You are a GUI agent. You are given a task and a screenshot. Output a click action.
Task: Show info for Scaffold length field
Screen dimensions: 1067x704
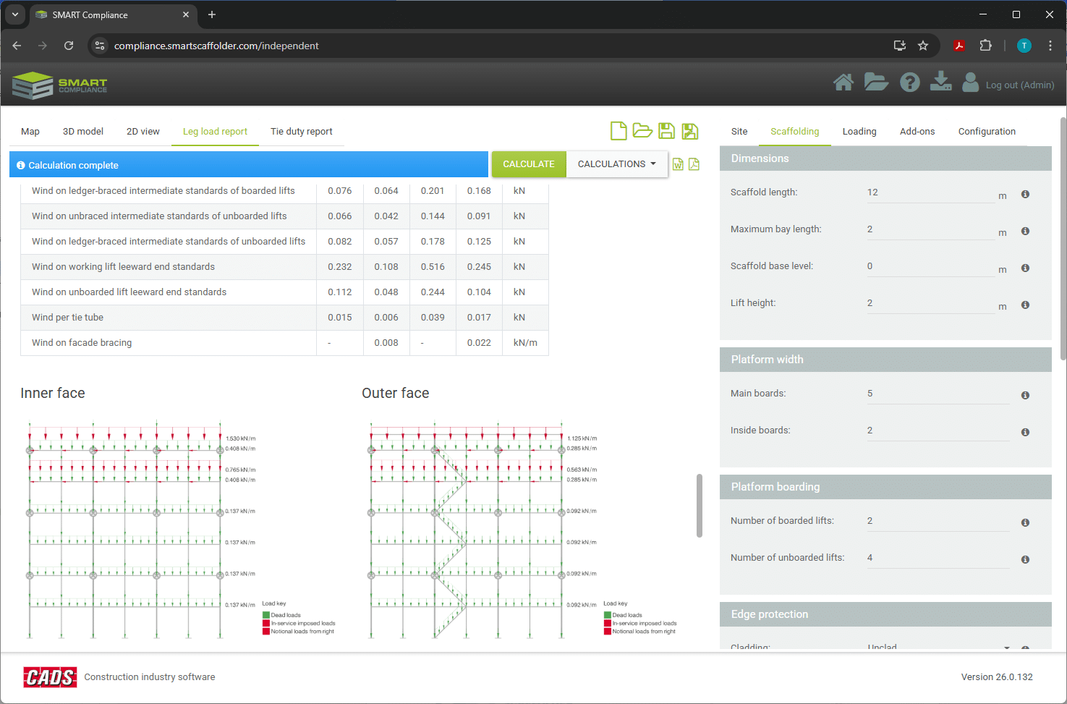coord(1025,195)
